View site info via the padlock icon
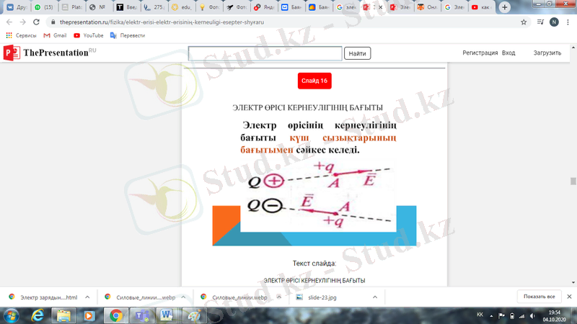 pyautogui.click(x=53, y=22)
